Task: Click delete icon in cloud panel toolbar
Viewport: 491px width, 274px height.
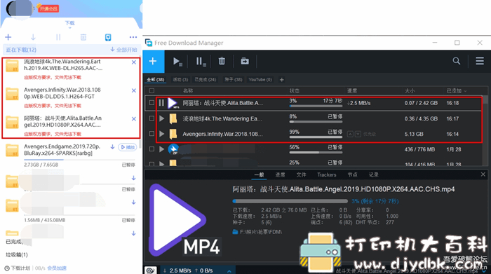Action: 83,37
